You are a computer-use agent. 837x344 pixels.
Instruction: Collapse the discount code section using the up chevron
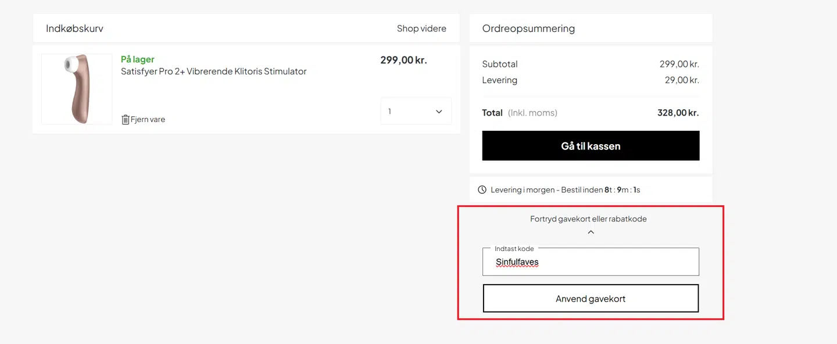pos(591,232)
